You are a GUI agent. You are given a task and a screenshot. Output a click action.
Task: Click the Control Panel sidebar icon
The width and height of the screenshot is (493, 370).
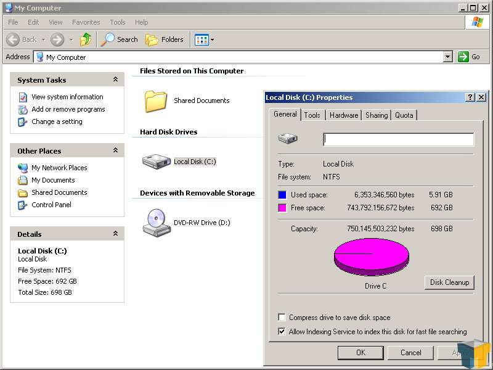coord(22,205)
